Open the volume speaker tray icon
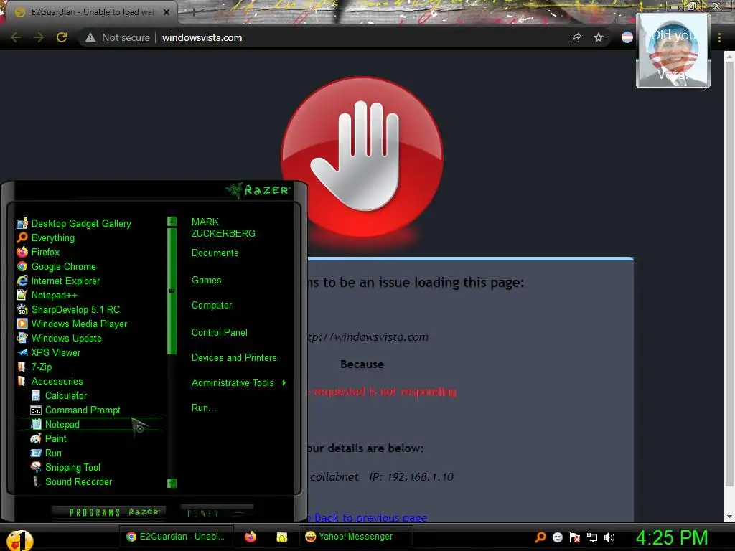The height and width of the screenshot is (551, 735). click(609, 537)
